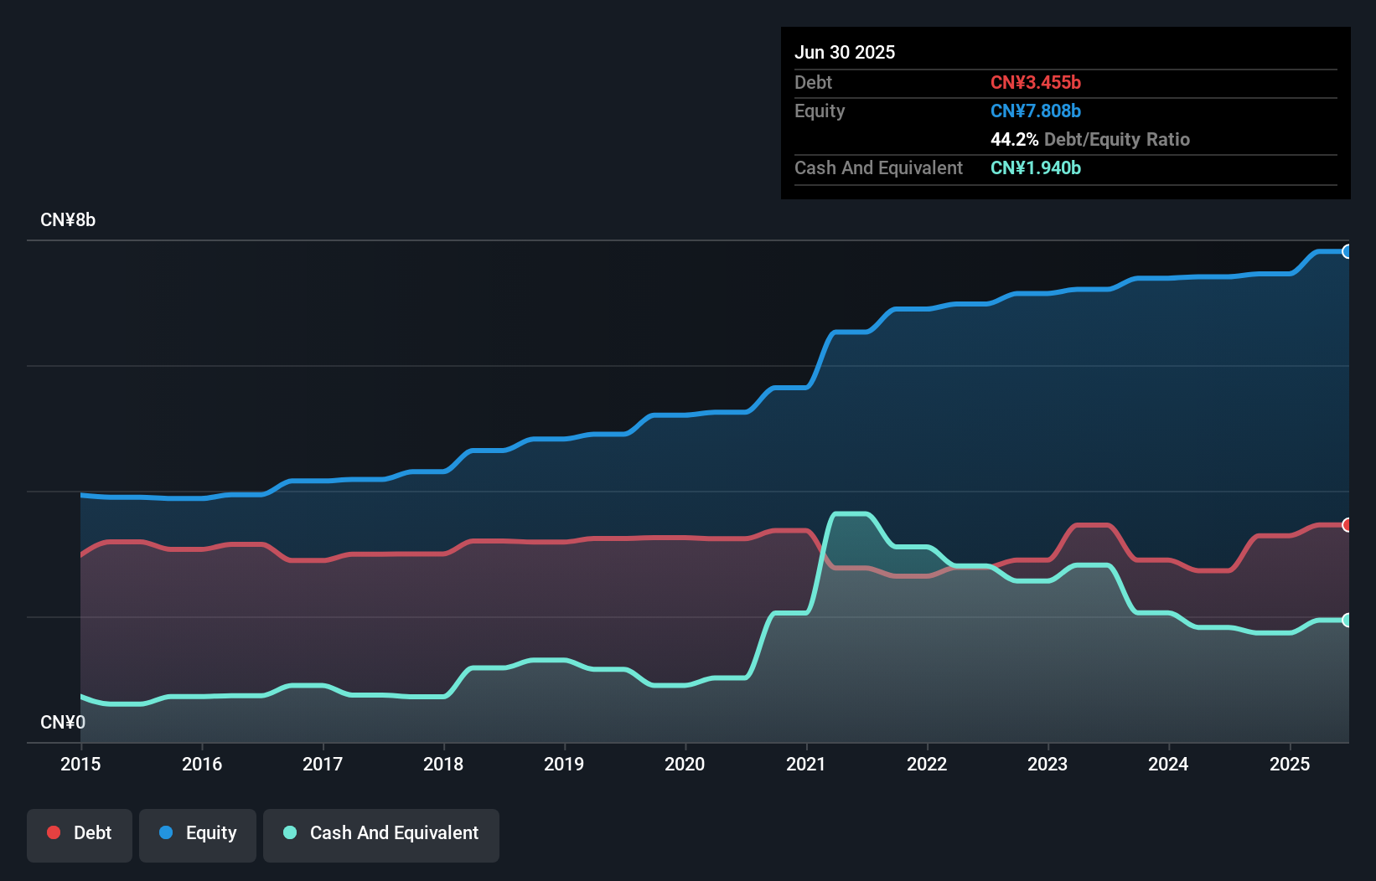Select the blue Equity endpoint marker on chart
This screenshot has height=881, width=1376.
click(1348, 251)
